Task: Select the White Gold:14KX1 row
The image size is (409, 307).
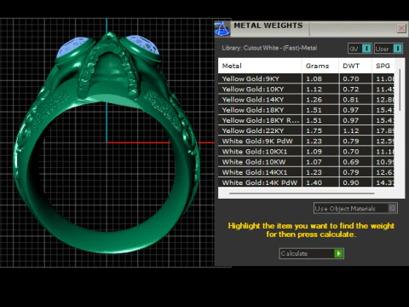Action: coord(306,172)
